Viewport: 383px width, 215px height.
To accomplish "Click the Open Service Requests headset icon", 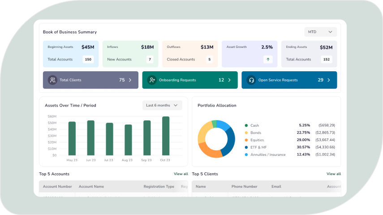I will click(x=251, y=80).
